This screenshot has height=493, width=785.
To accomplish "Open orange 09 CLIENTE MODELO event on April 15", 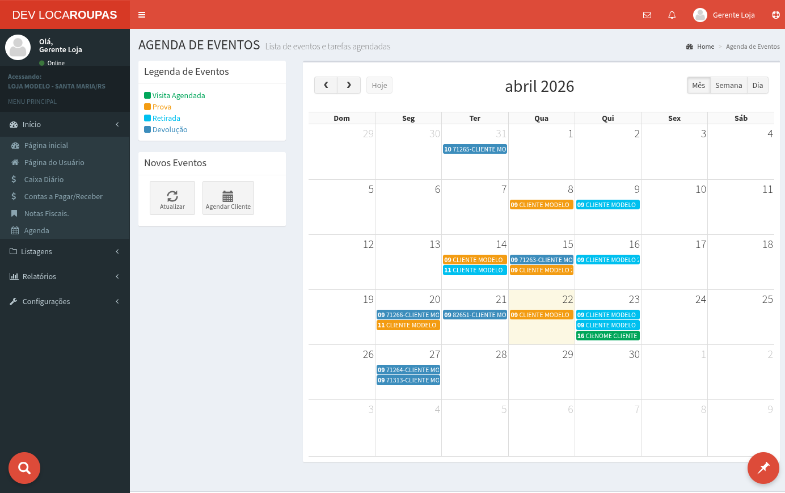I will pos(541,270).
